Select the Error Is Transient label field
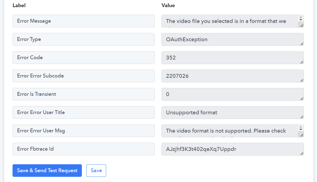 pyautogui.click(x=83, y=94)
